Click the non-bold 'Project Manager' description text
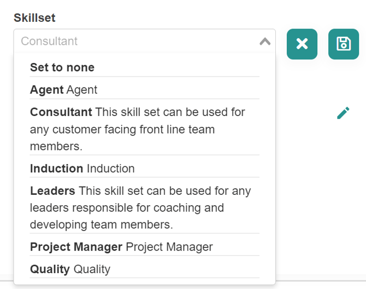 coord(169,247)
